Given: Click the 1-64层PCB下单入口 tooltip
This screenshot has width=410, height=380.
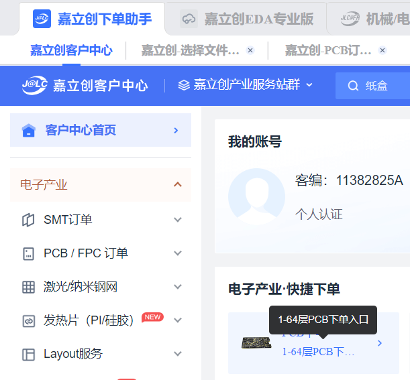Looking at the screenshot, I should click(x=323, y=320).
